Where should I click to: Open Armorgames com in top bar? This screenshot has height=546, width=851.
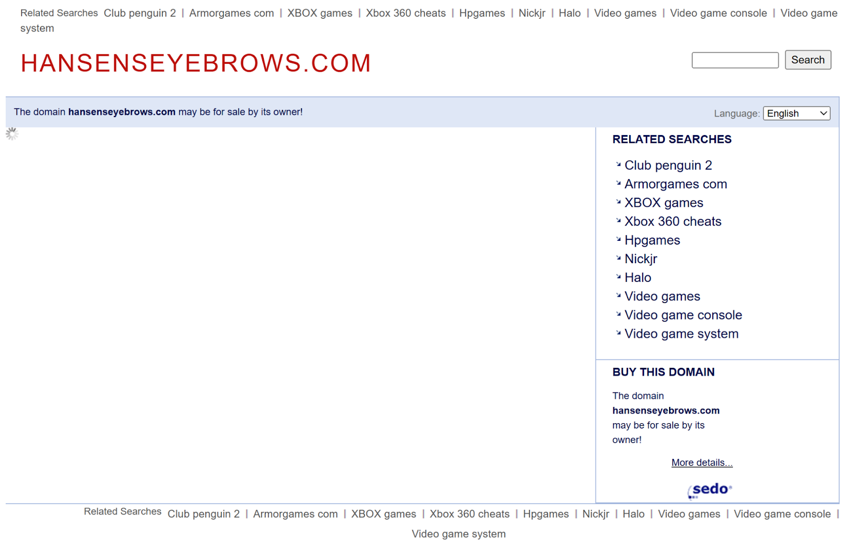231,13
